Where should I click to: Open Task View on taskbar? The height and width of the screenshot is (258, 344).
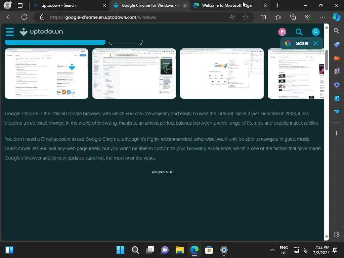[x=150, y=250]
